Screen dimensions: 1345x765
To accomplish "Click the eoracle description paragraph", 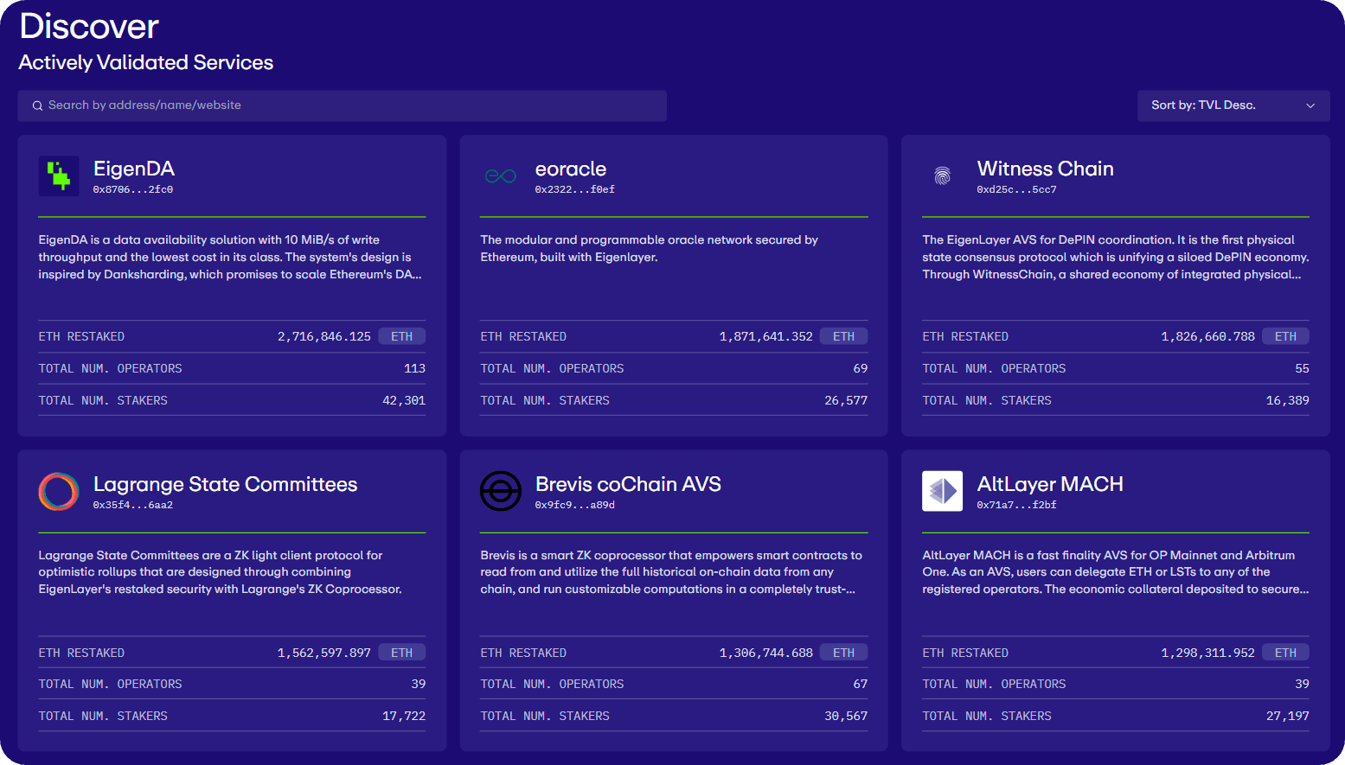I will [x=650, y=248].
